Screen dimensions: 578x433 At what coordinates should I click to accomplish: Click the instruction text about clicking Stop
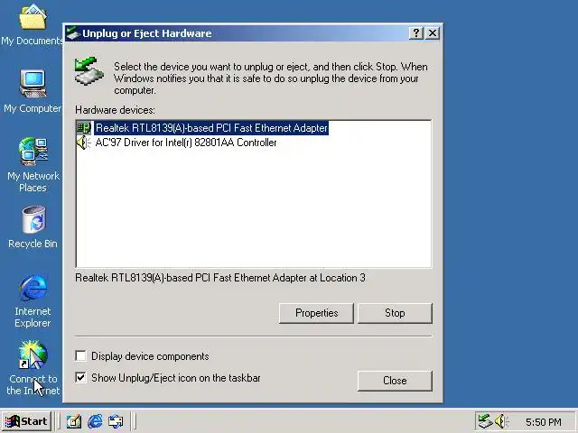click(271, 78)
